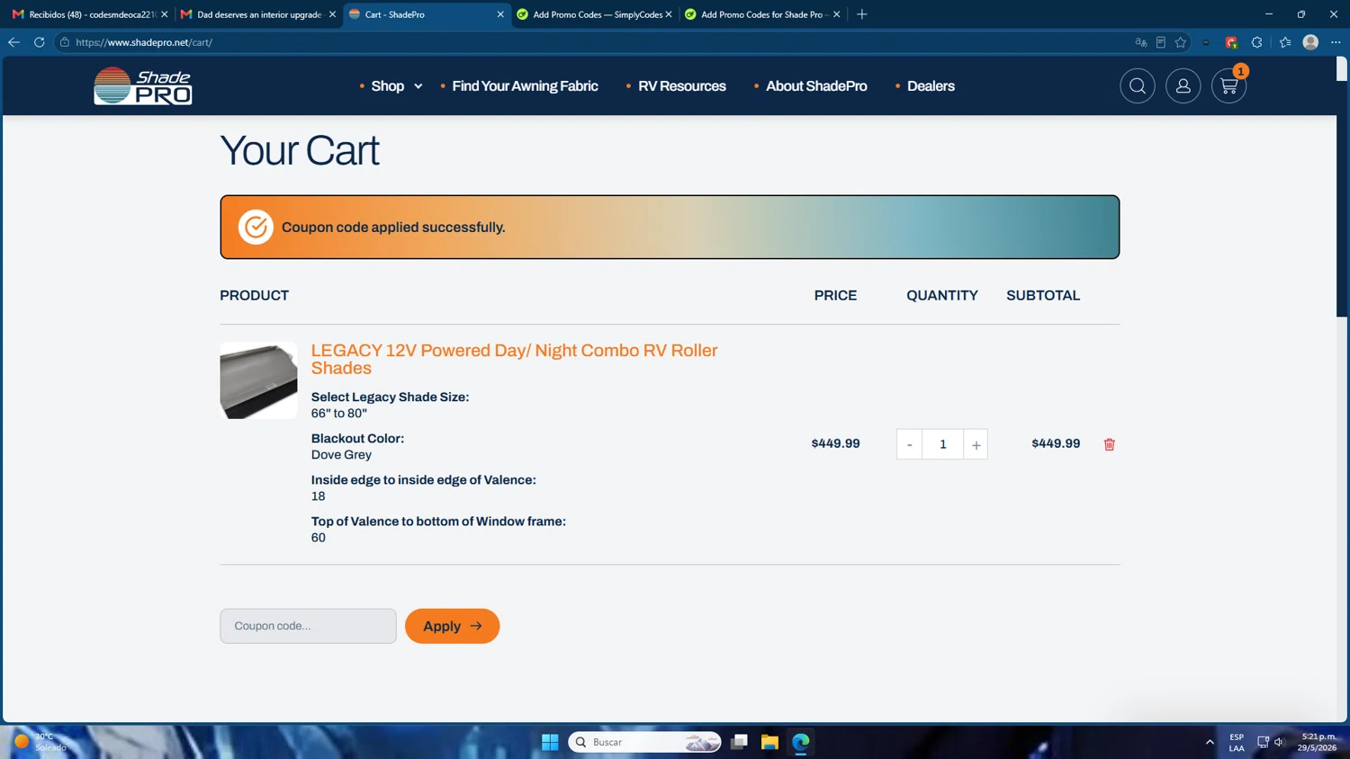This screenshot has height=759, width=1350.
Task: Open volume control in system tray
Action: [x=1279, y=742]
